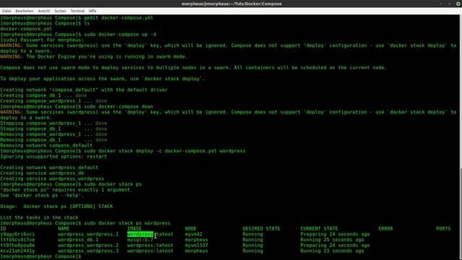This screenshot has height=260, width=462.
Task: Click 'Creating network wordpress_default' line
Action: [x=49, y=168]
